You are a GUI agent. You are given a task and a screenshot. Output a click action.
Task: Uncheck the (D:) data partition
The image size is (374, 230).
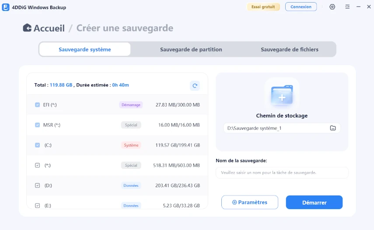click(38, 185)
